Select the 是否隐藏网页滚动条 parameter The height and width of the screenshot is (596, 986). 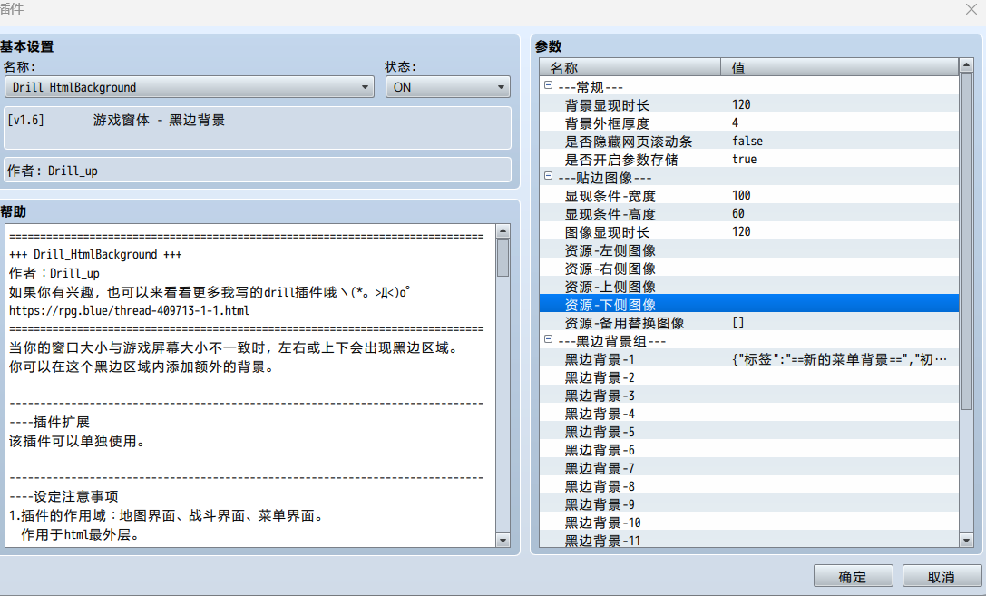pyautogui.click(x=749, y=142)
